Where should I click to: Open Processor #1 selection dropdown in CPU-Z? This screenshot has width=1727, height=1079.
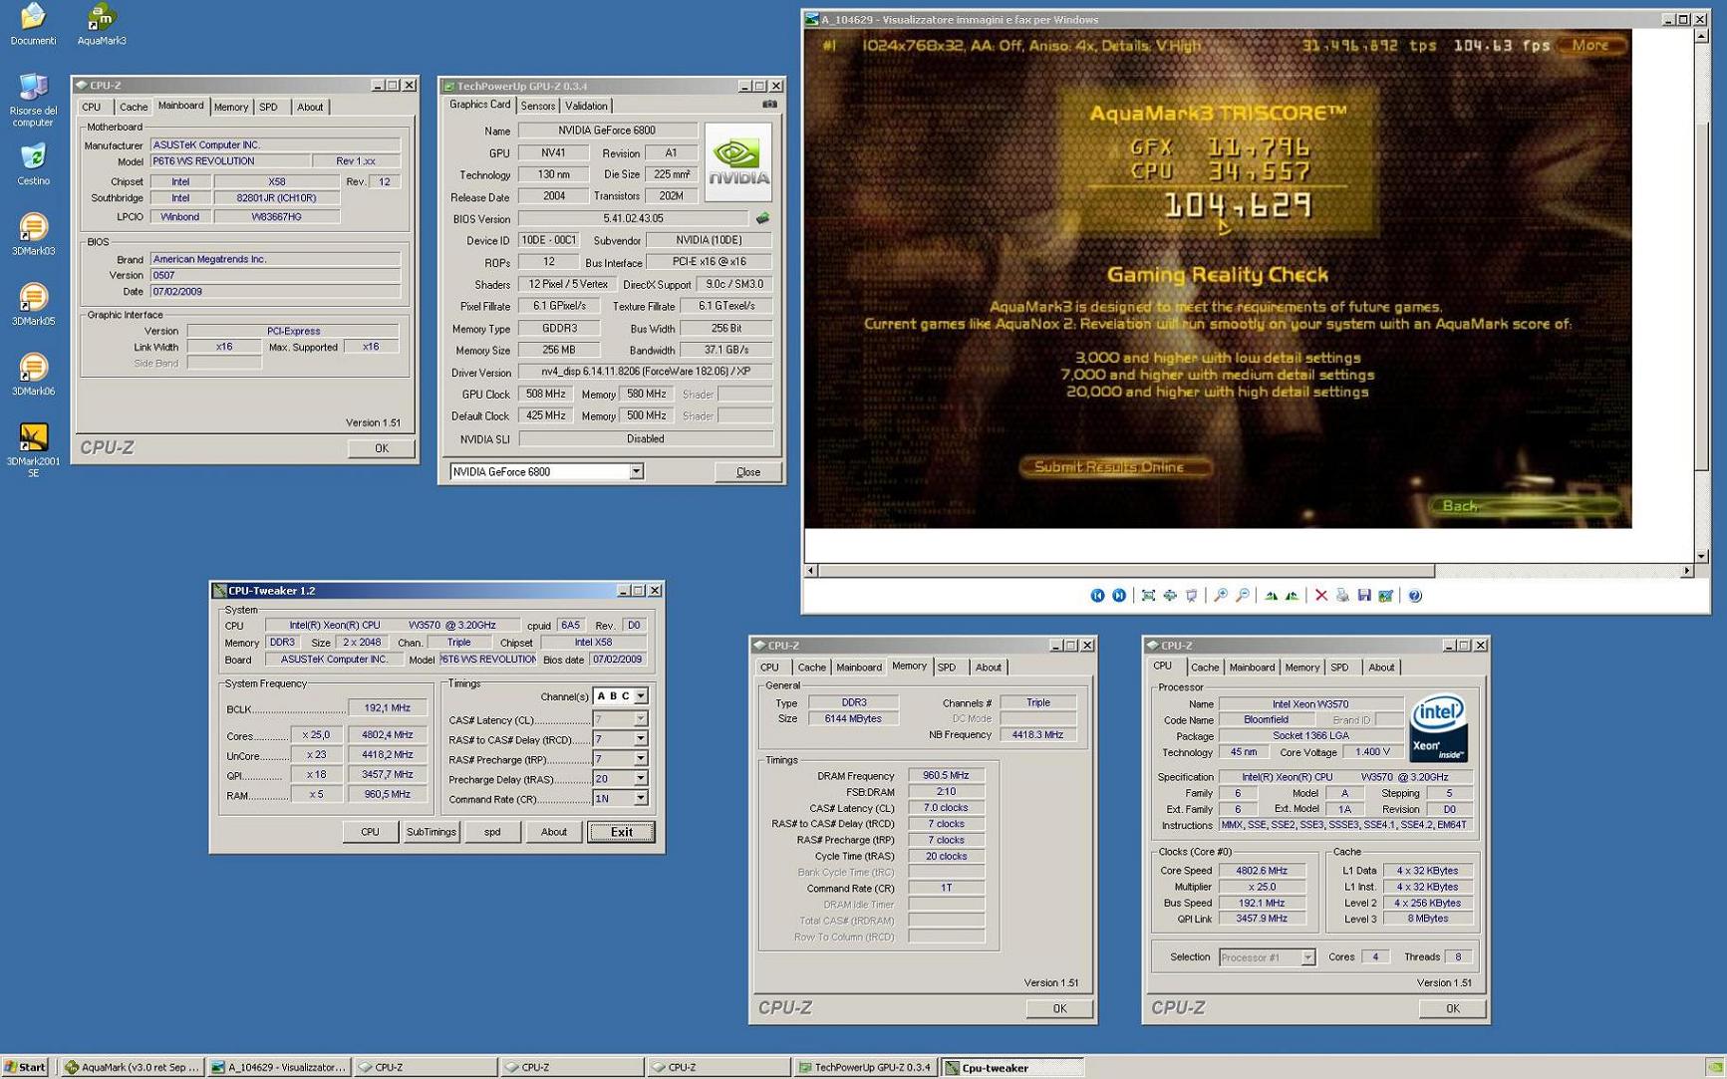point(1307,957)
